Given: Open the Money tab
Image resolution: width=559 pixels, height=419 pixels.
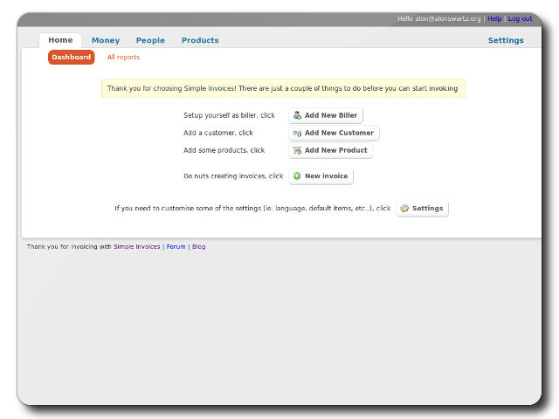Looking at the screenshot, I should pos(106,40).
